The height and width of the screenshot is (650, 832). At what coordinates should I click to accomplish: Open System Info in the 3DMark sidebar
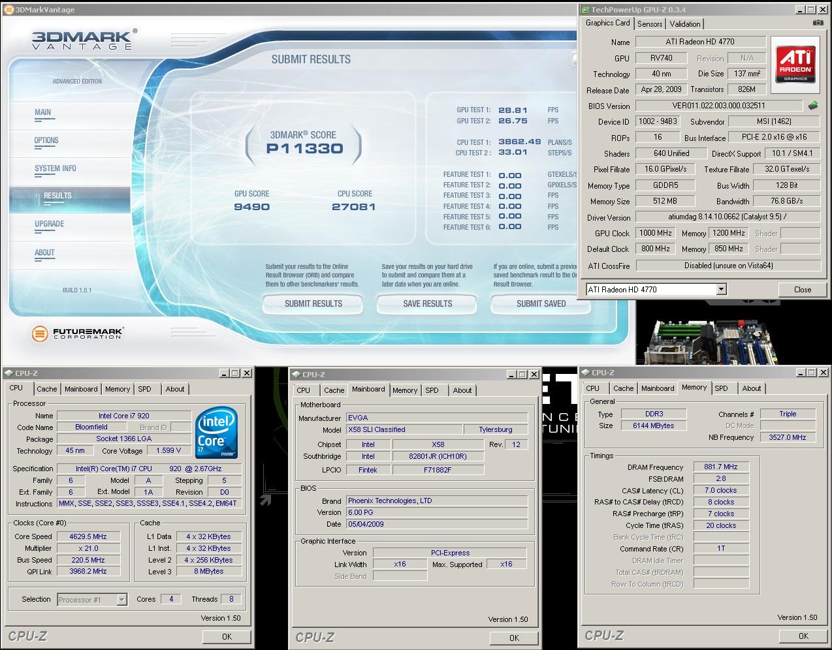pos(56,168)
